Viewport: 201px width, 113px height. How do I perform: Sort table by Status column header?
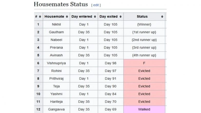(x=142, y=17)
